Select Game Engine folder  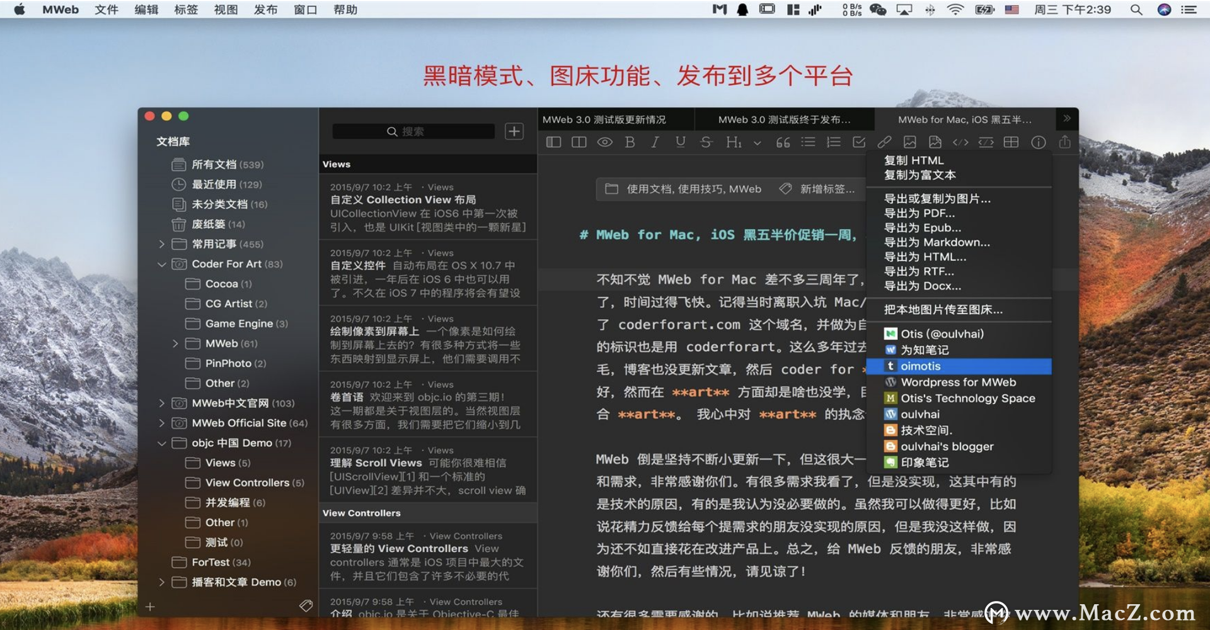[237, 324]
